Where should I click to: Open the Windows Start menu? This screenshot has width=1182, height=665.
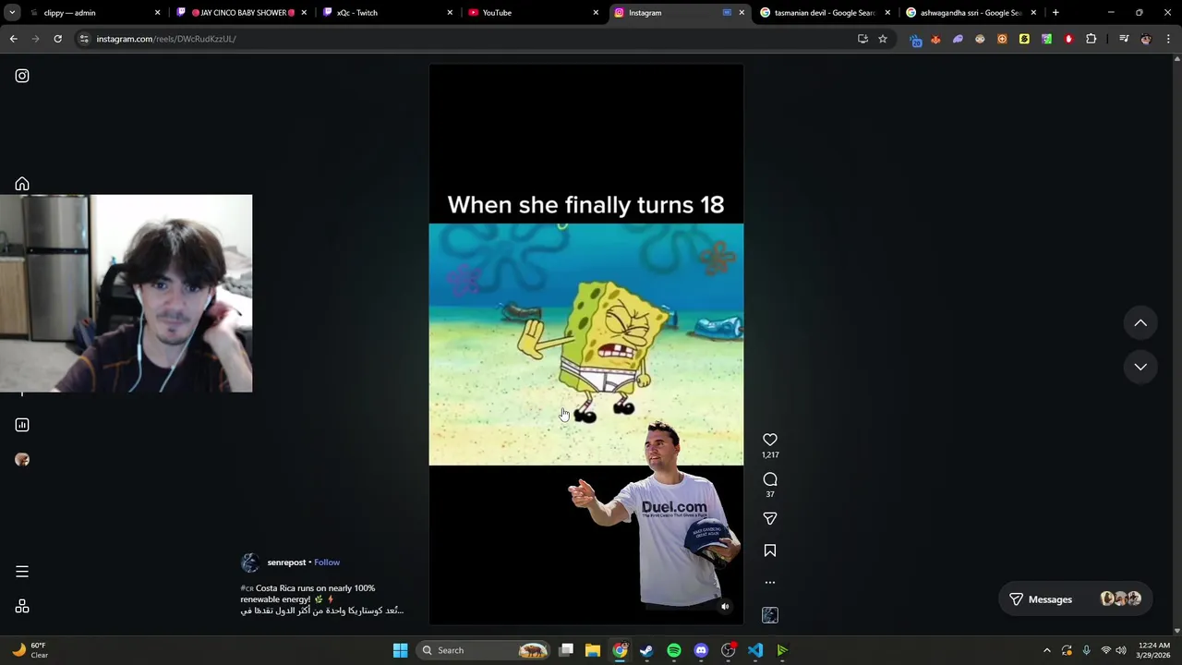pyautogui.click(x=400, y=650)
